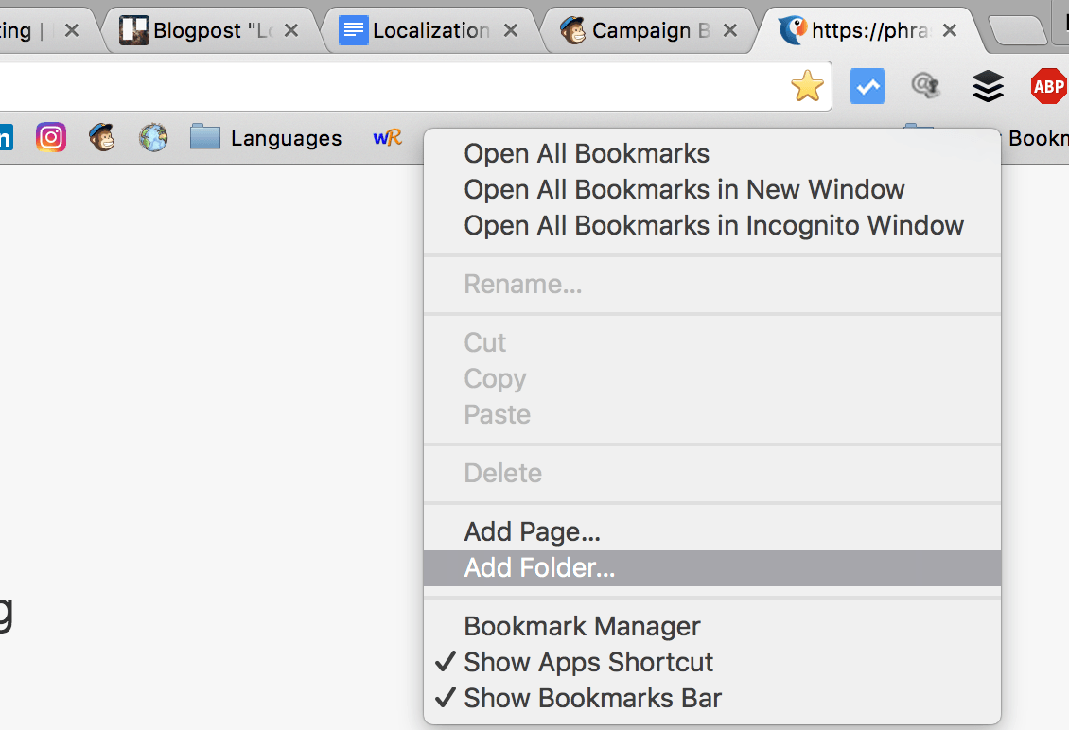The height and width of the screenshot is (730, 1069).
Task: Click the blue checkmark extension icon
Action: (x=867, y=86)
